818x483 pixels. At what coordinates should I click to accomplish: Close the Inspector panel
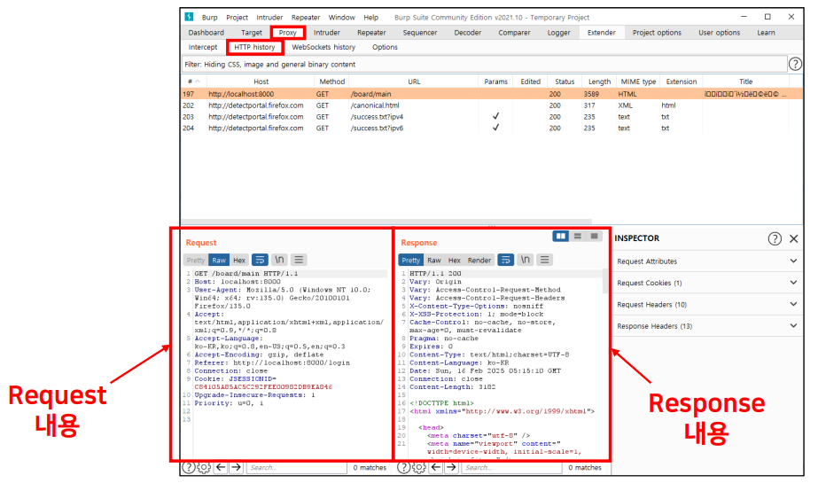click(x=794, y=238)
